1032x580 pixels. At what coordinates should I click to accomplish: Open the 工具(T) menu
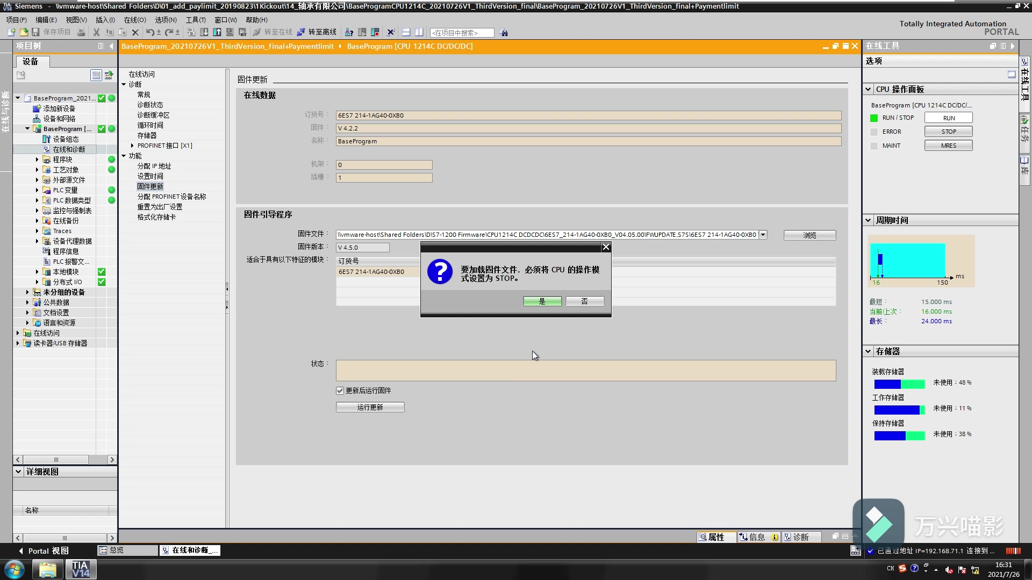click(x=196, y=20)
